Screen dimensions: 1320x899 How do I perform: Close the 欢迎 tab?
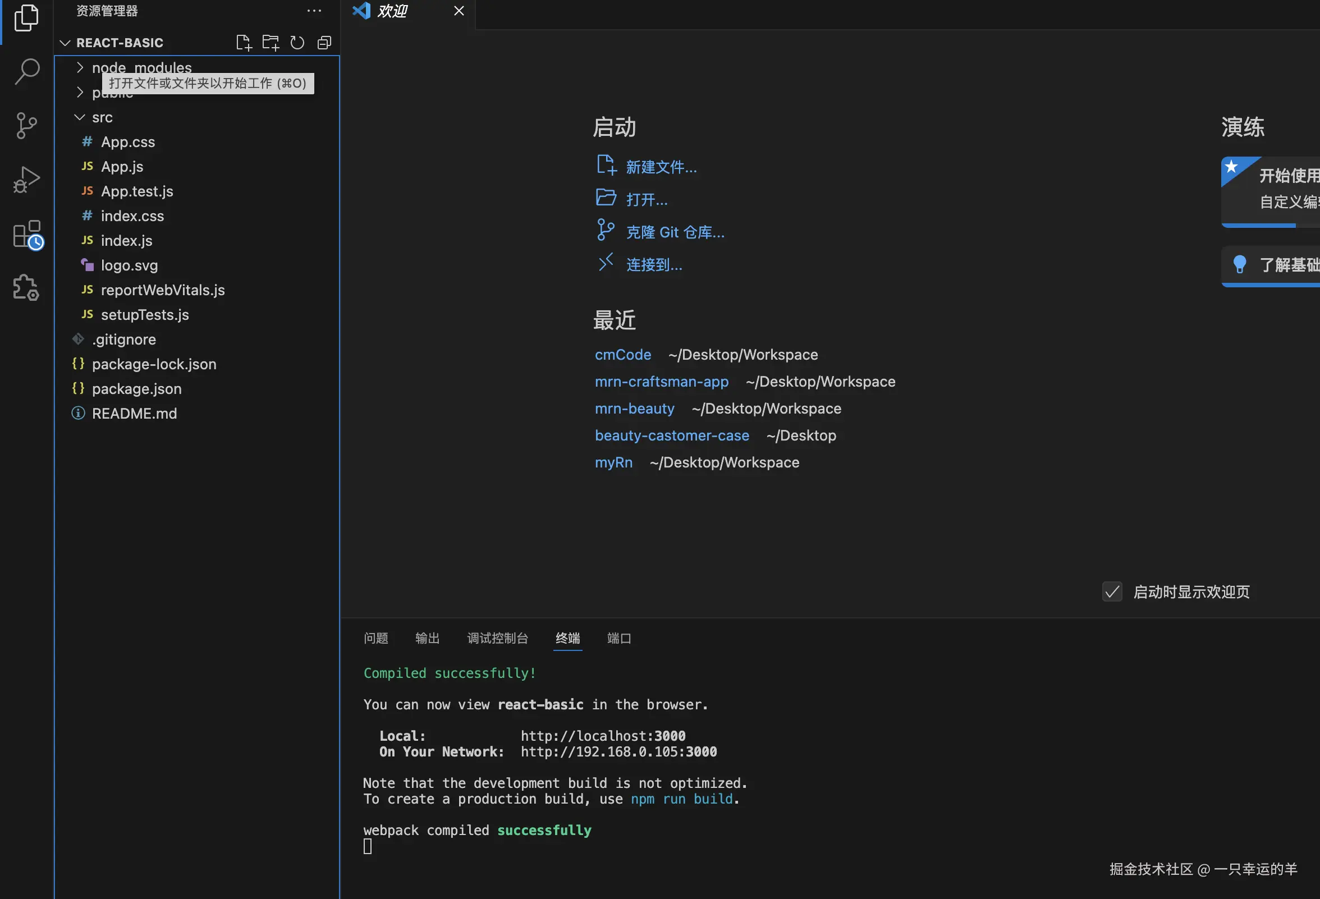point(459,11)
